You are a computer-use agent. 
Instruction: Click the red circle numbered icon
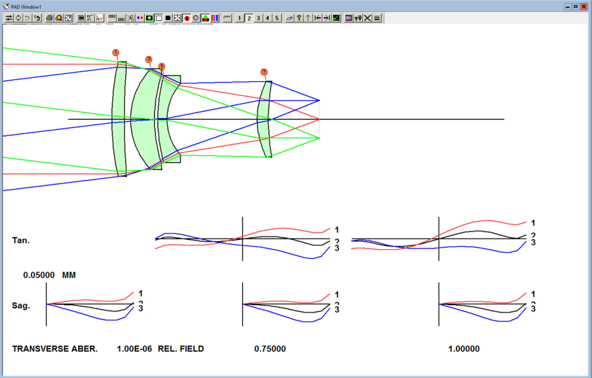[186, 18]
